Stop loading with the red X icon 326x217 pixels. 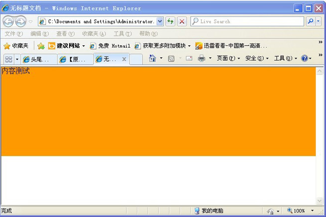pos(182,21)
